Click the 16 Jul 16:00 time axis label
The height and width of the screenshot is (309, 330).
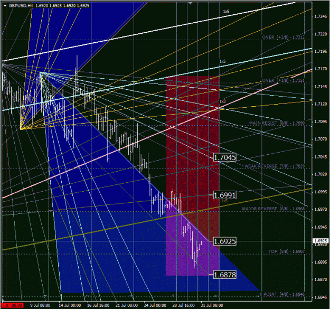98,305
